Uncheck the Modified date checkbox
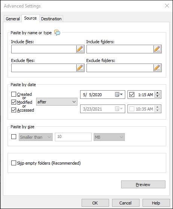Viewport: 173px width, 209px height. click(14, 102)
